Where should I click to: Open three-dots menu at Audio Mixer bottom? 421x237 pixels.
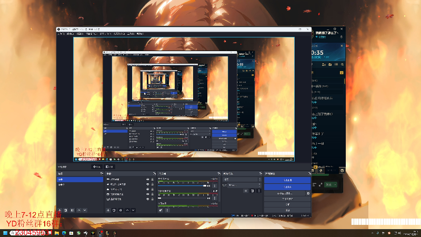(167, 210)
